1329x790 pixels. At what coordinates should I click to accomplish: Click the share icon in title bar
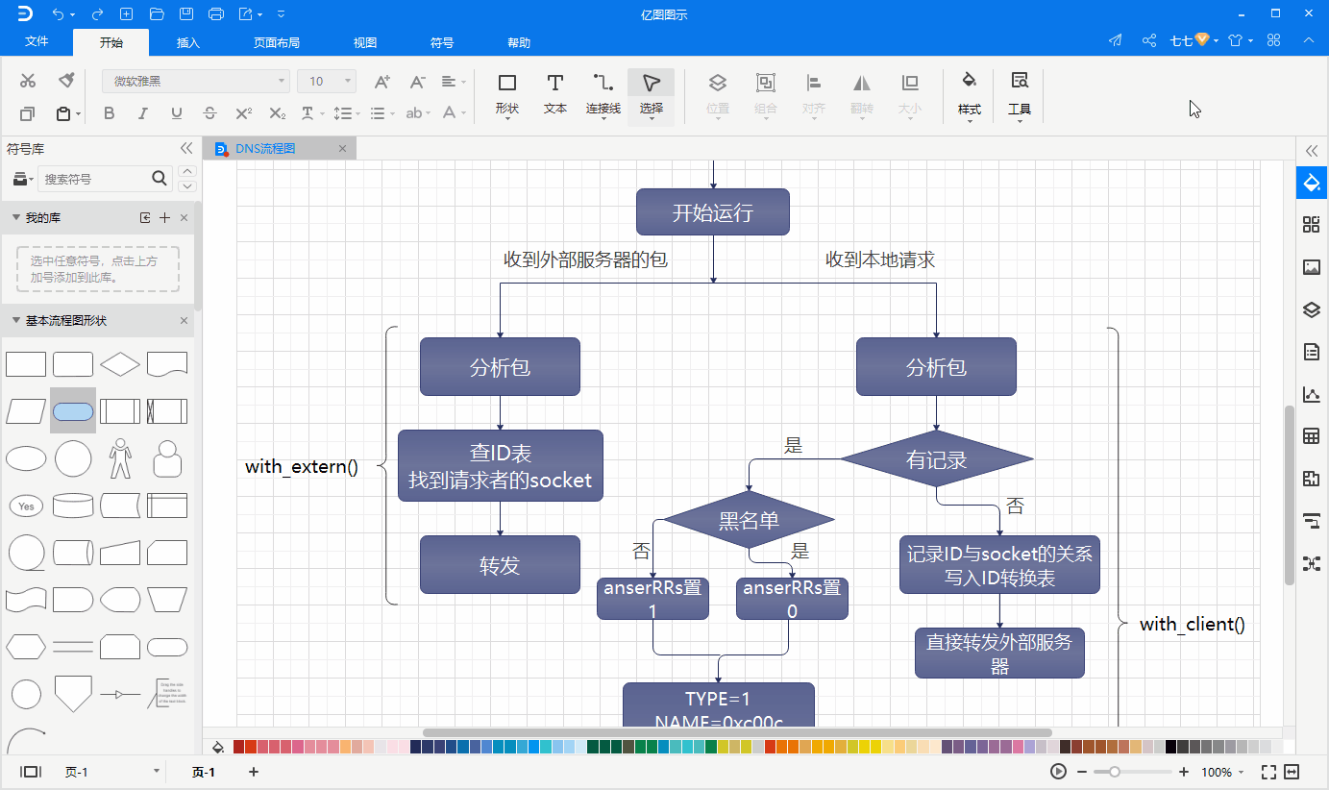tap(1148, 40)
